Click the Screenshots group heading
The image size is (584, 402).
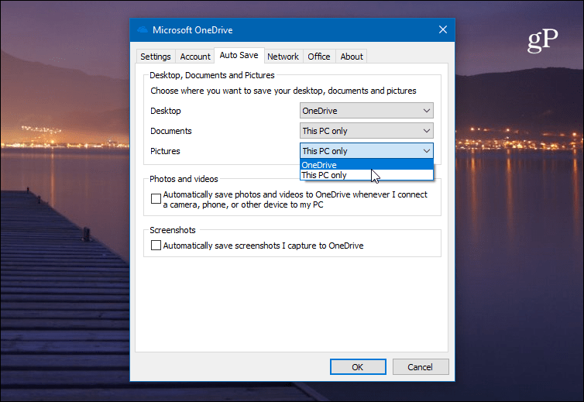pos(173,230)
